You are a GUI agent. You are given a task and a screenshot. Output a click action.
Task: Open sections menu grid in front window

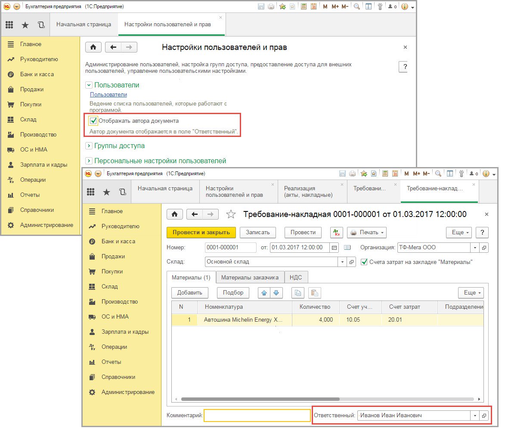90,192
